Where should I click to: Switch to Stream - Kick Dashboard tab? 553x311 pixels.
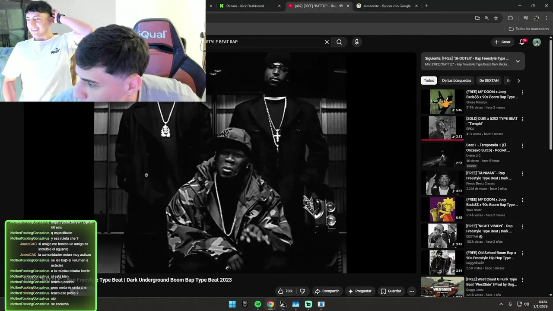244,6
